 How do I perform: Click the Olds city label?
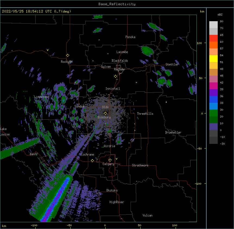point(105,107)
